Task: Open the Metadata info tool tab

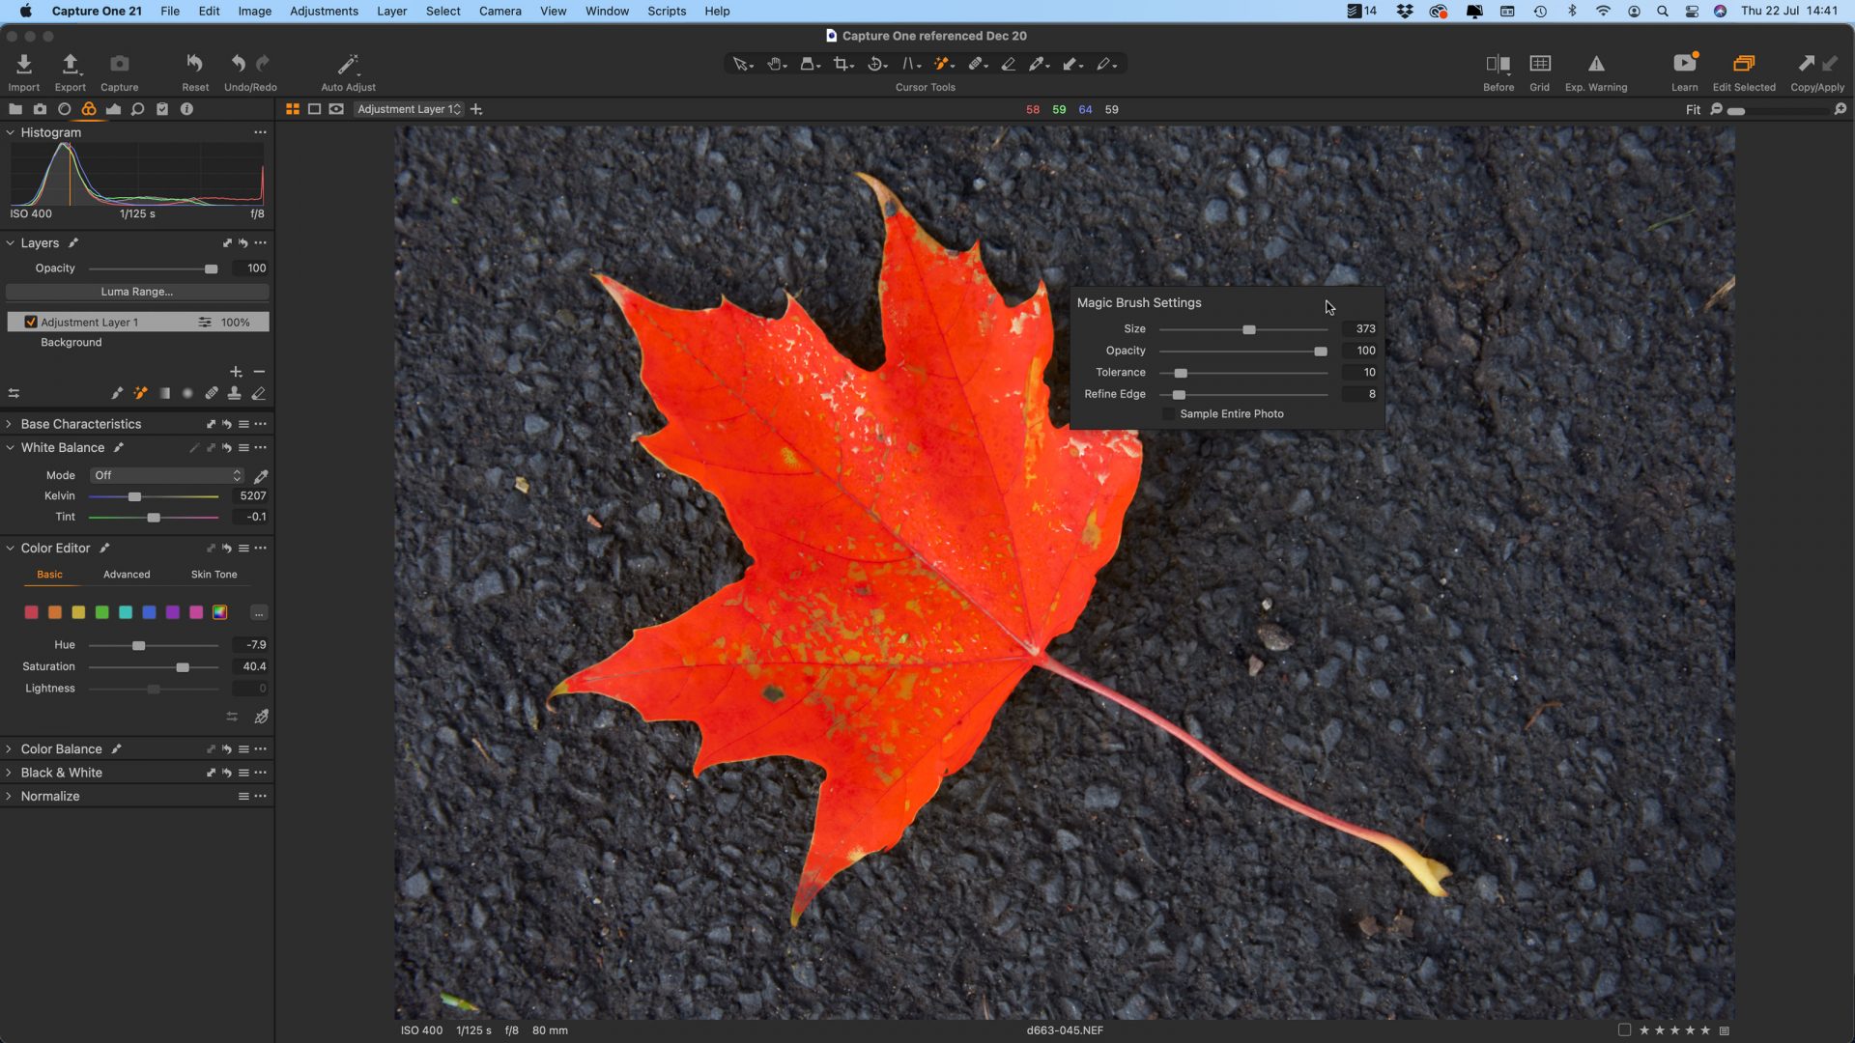Action: coord(186,109)
